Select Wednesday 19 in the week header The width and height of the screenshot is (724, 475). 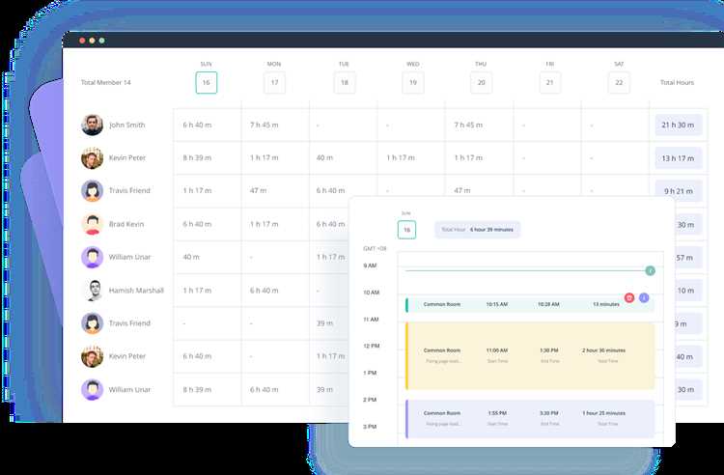[413, 83]
